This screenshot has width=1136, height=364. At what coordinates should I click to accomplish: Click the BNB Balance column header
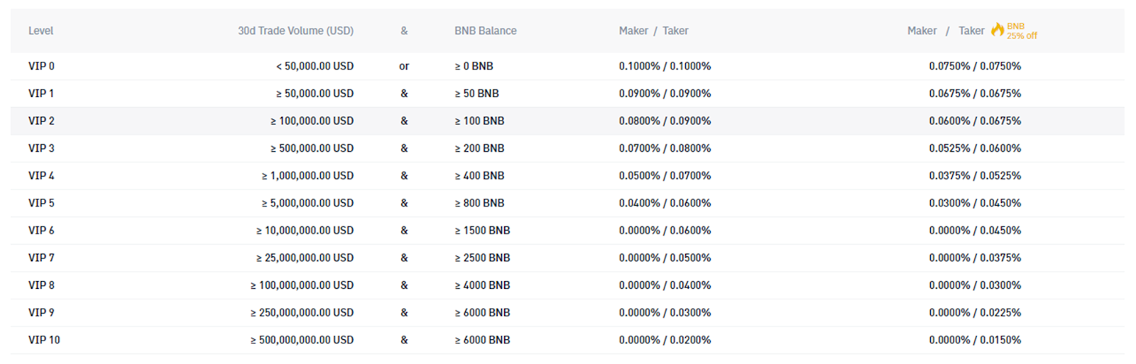[486, 31]
